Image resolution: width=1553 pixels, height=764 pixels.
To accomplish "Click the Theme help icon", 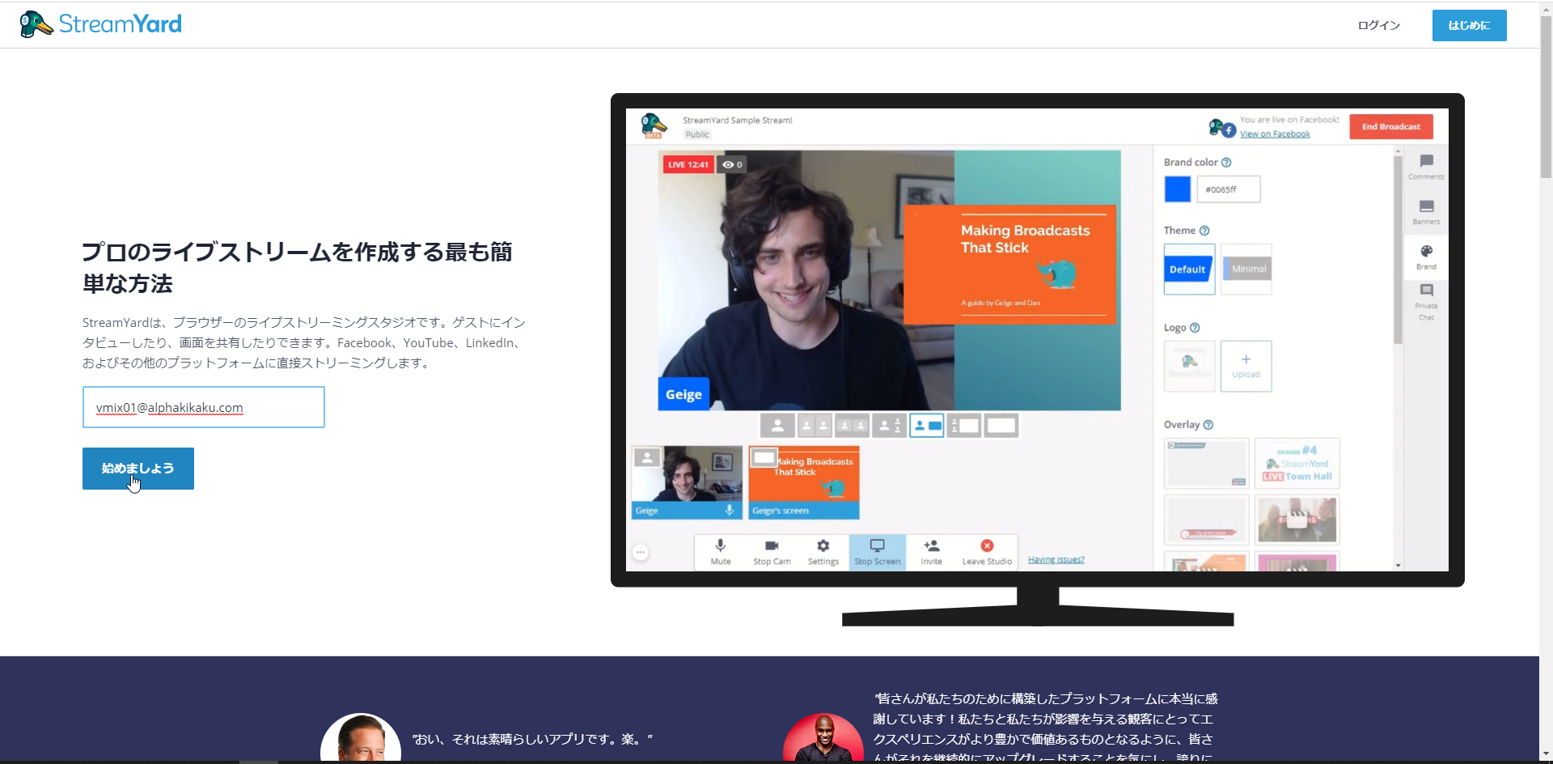I will [1204, 231].
